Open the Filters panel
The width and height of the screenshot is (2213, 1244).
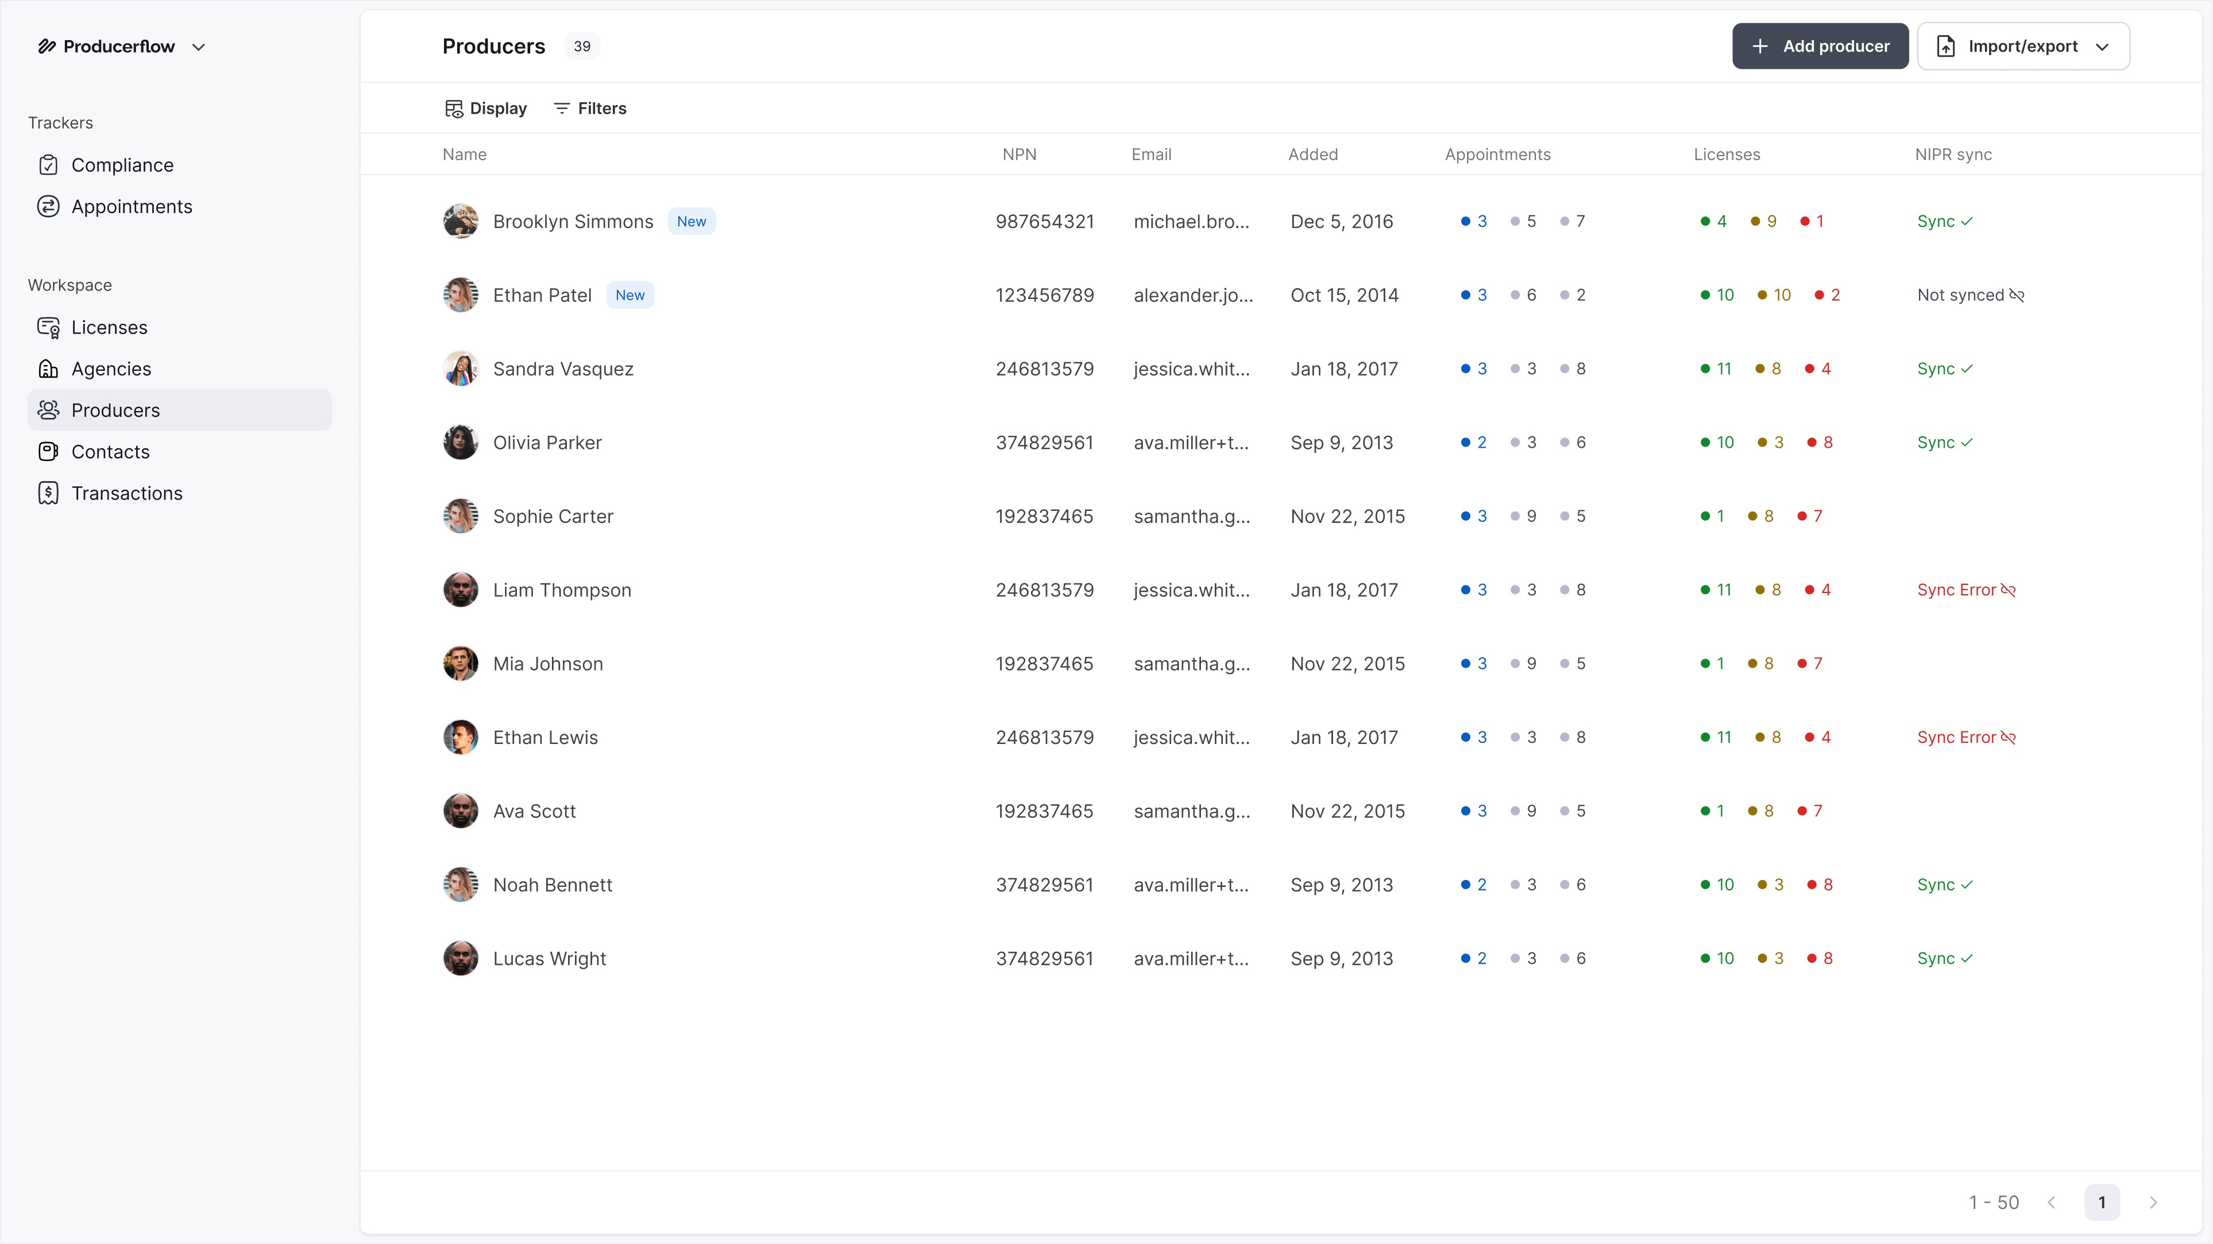coord(590,108)
